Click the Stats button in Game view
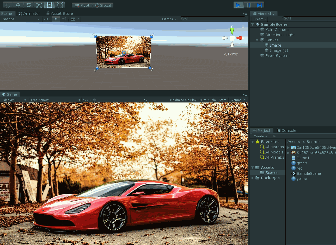This screenshot has height=245, width=336. (223, 100)
